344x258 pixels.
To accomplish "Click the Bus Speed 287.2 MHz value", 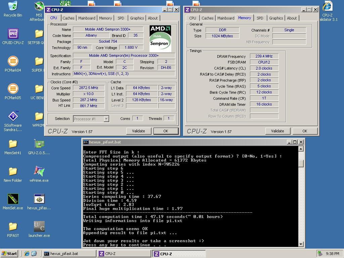I will [89, 100].
